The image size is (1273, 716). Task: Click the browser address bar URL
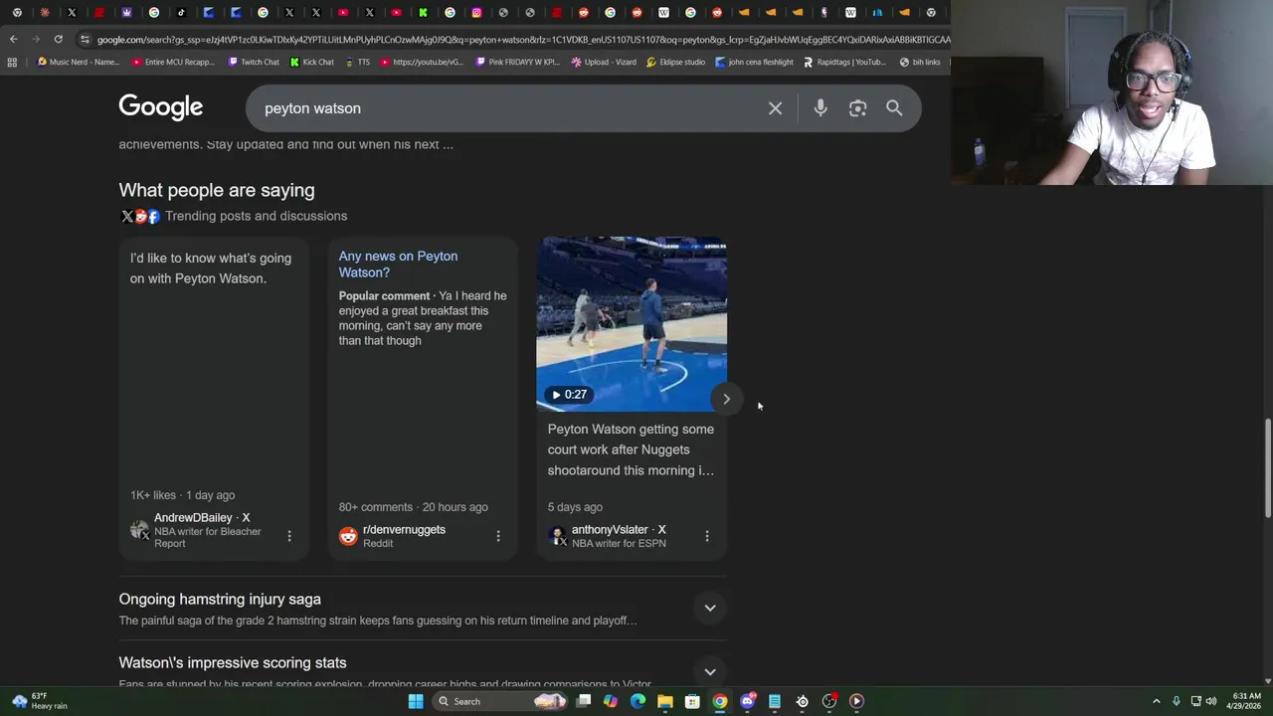[523, 39]
